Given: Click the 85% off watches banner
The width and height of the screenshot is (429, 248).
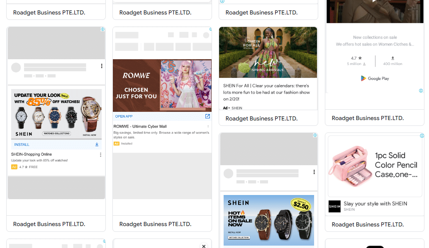Looking at the screenshot, I should point(56,114).
